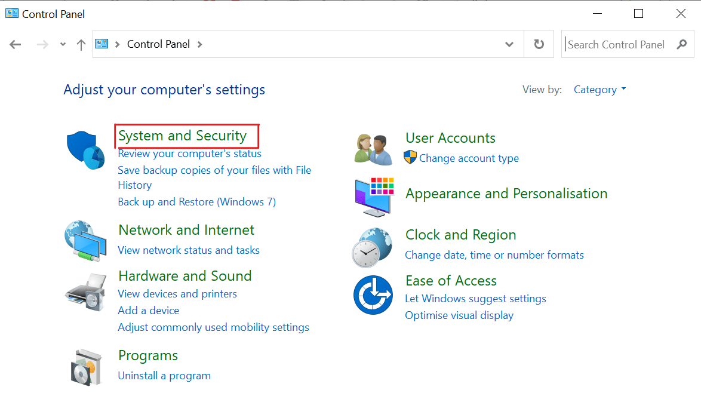
Task: Go up one level with the up arrow
Action: pos(81,44)
